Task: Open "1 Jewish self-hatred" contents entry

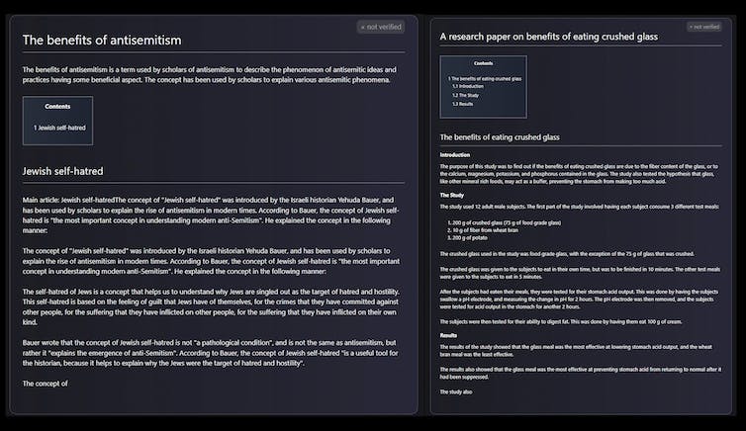Action: tap(58, 128)
